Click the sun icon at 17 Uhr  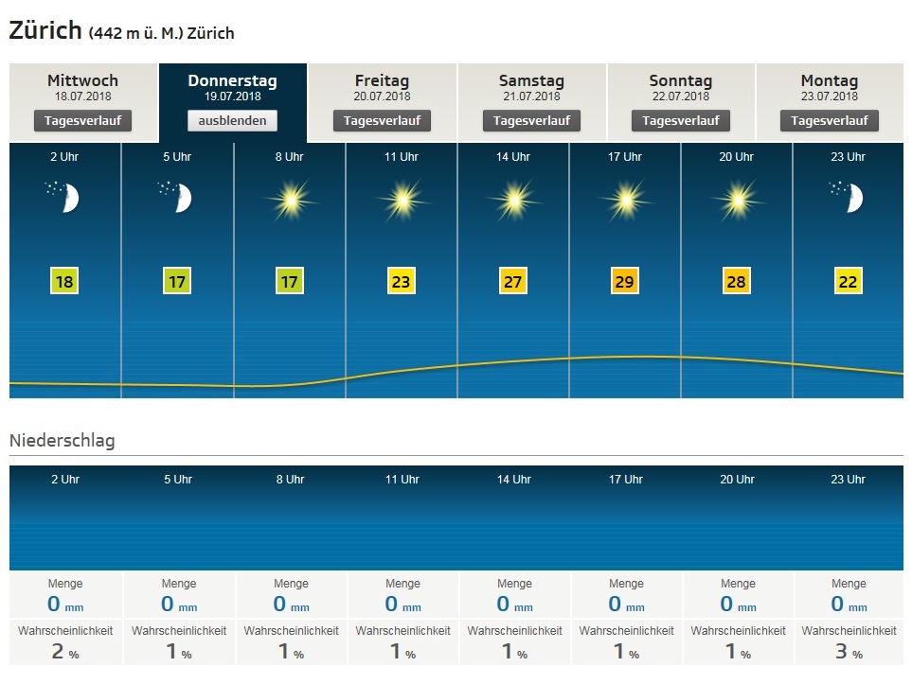625,200
